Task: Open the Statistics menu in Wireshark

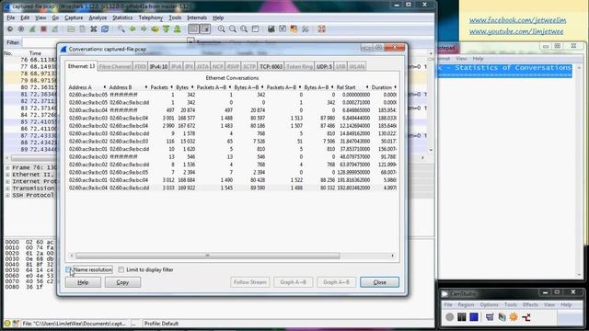Action: [x=122, y=17]
